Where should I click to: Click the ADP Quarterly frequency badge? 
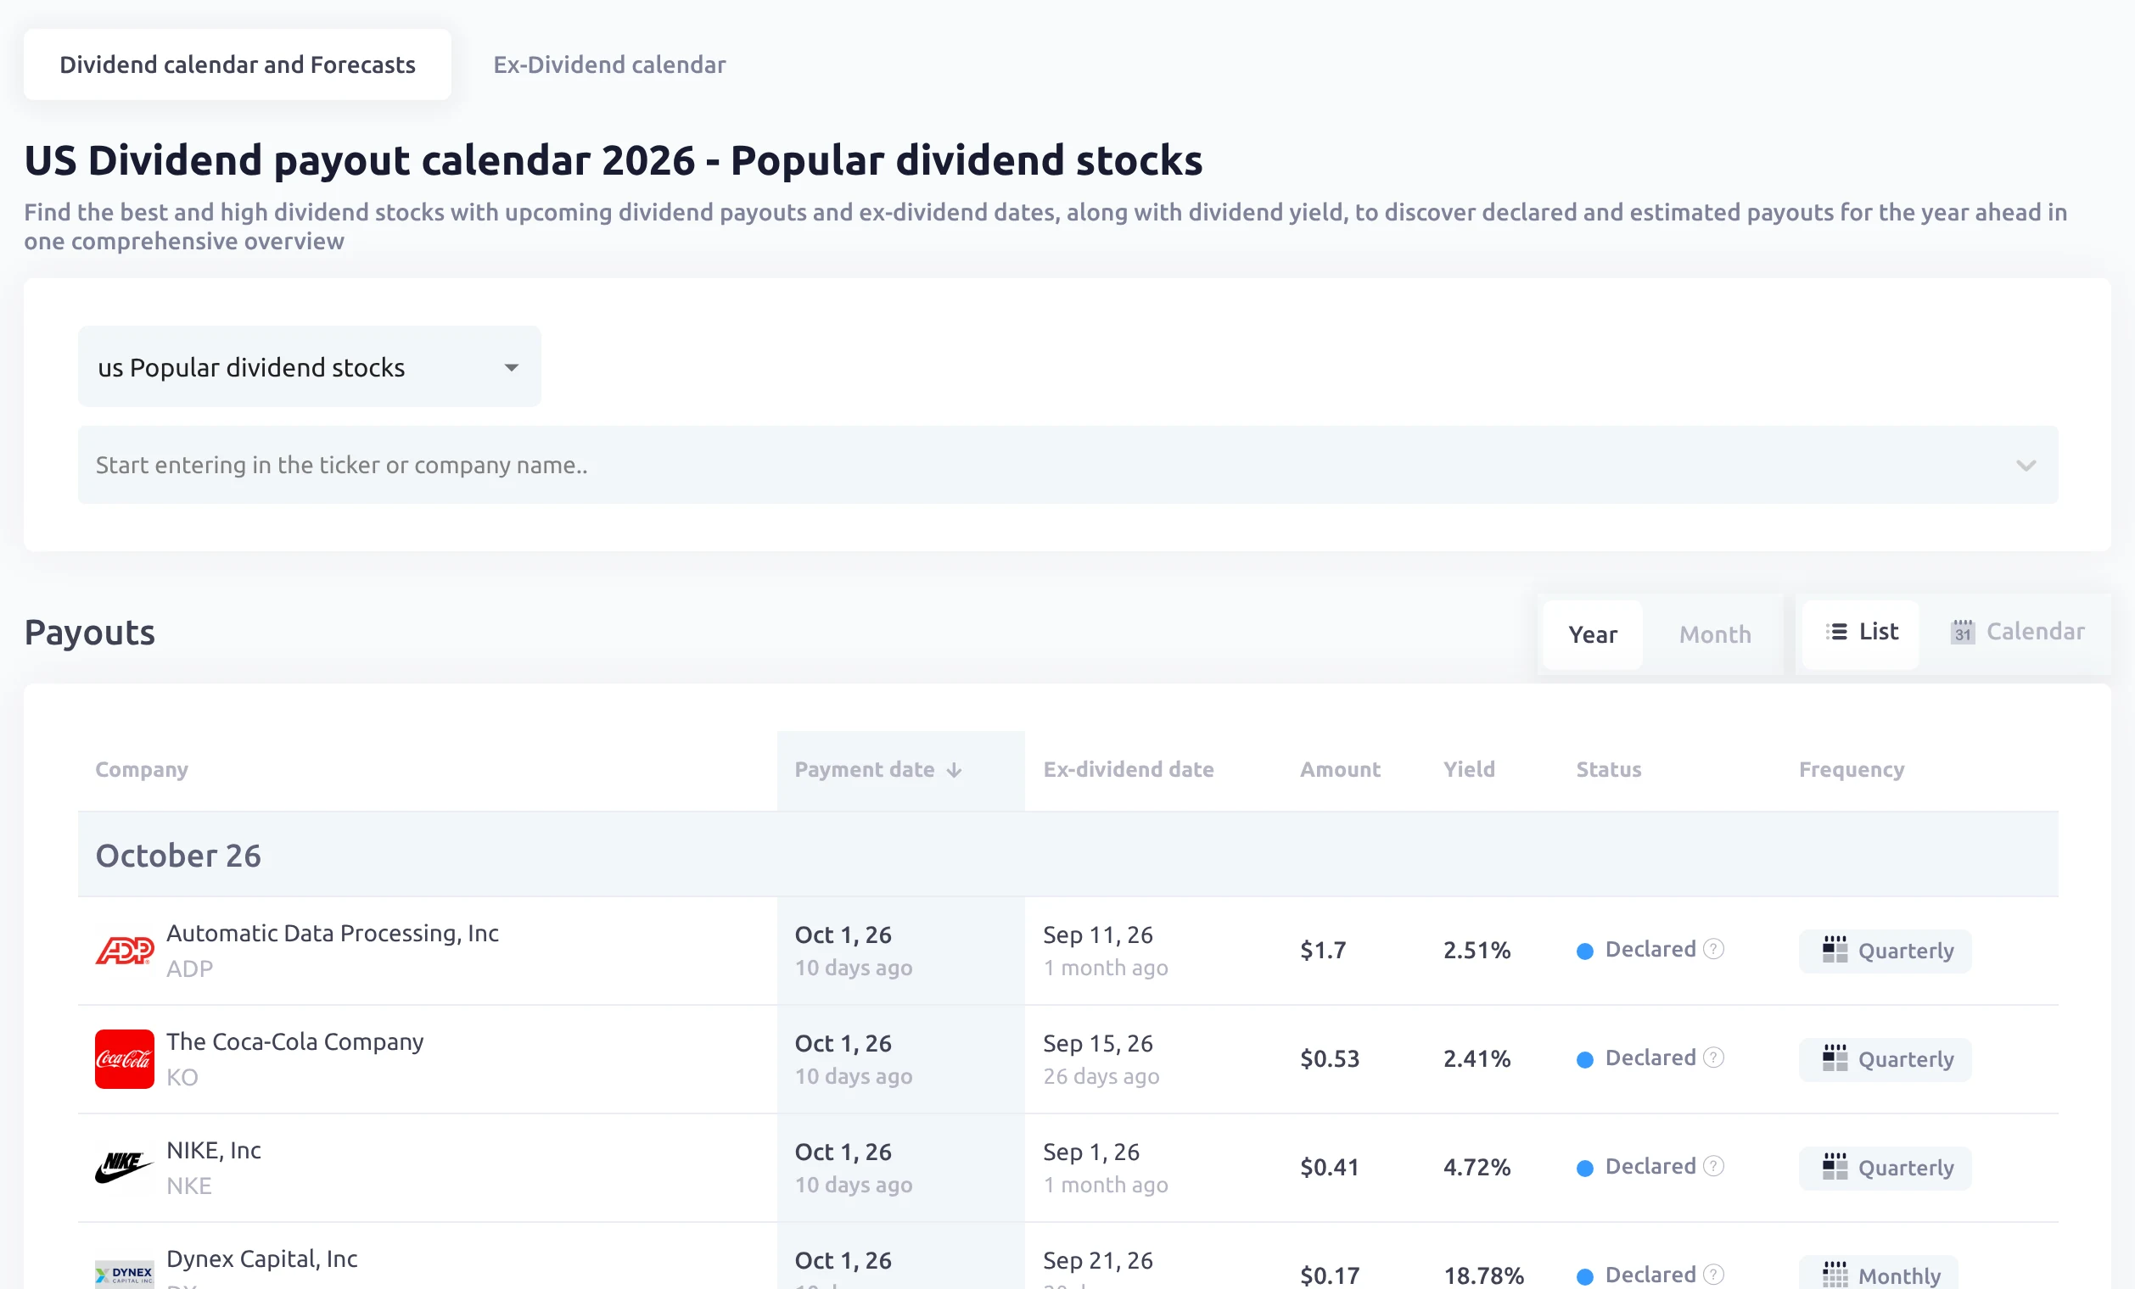point(1886,951)
